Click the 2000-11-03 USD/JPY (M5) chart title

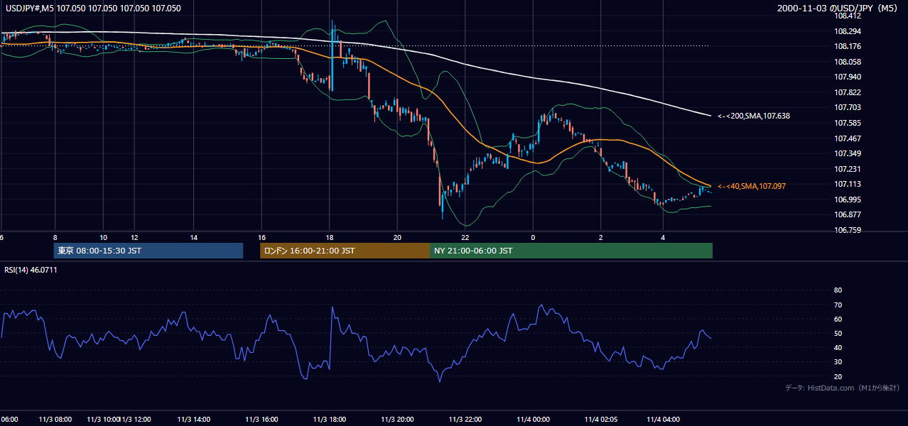coord(838,9)
